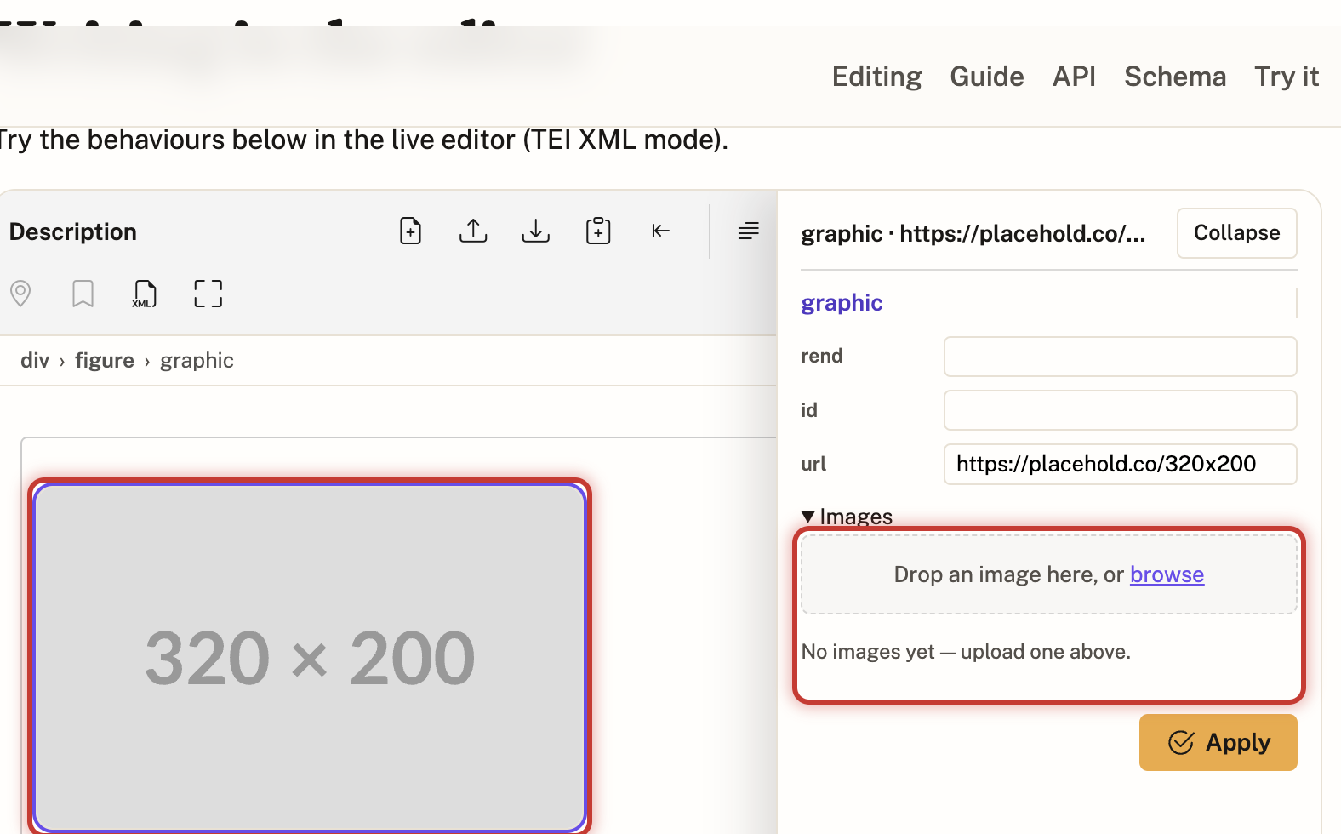Focus the id attribute input
This screenshot has width=1341, height=834.
(x=1120, y=410)
